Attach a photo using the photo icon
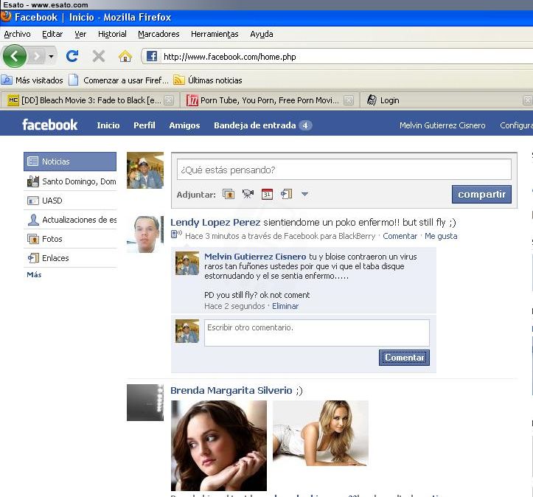The width and height of the screenshot is (533, 497). pyautogui.click(x=229, y=194)
